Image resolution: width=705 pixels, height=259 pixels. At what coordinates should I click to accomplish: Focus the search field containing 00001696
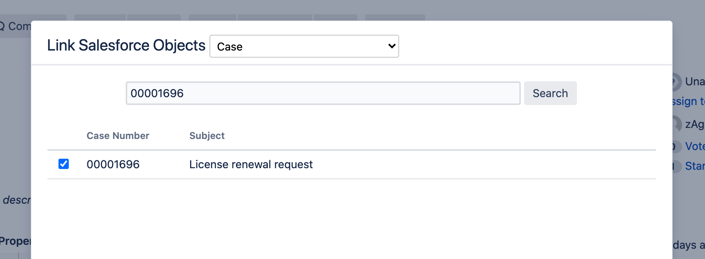[322, 93]
